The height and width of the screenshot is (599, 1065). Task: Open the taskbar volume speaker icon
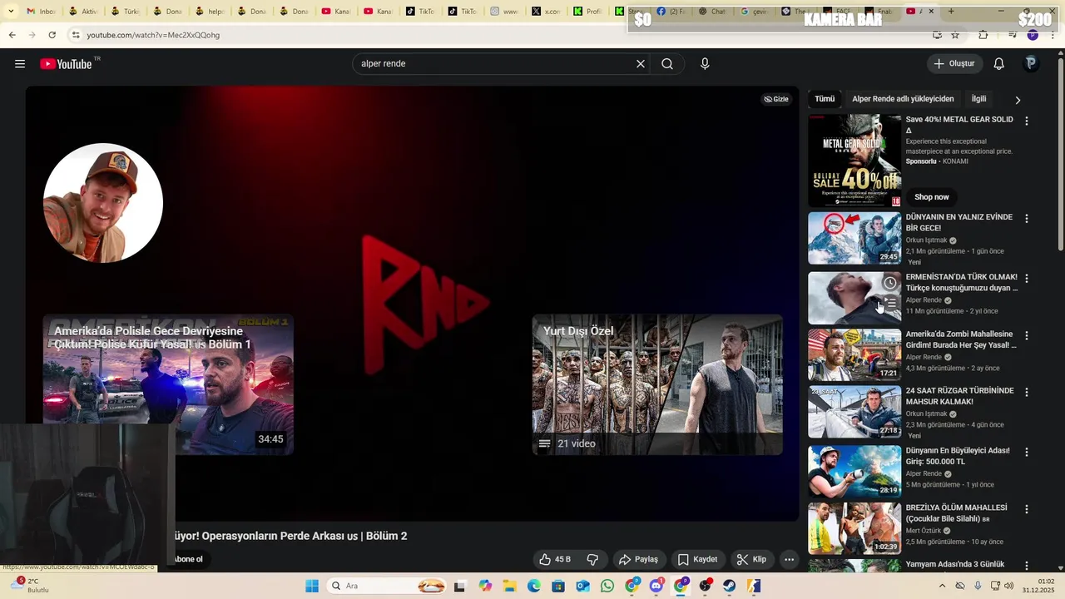(x=1008, y=586)
